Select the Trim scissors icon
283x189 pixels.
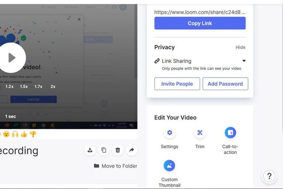tap(200, 133)
